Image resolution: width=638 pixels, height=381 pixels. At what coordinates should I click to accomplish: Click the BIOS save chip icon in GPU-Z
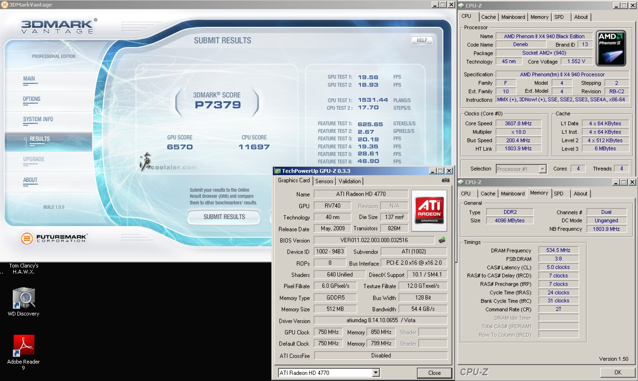pos(442,240)
